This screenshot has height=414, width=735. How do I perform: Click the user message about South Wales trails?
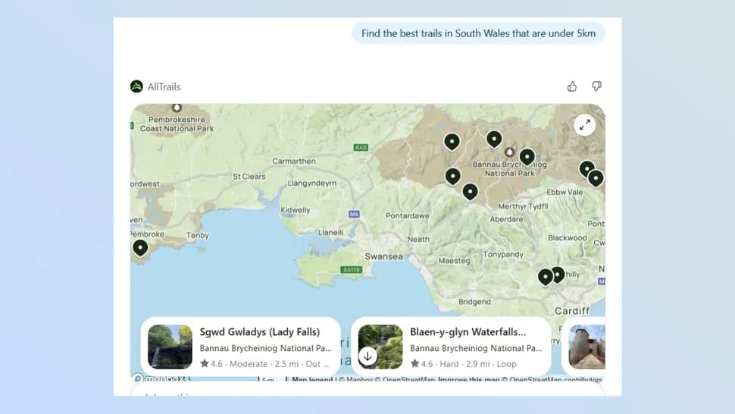[478, 33]
